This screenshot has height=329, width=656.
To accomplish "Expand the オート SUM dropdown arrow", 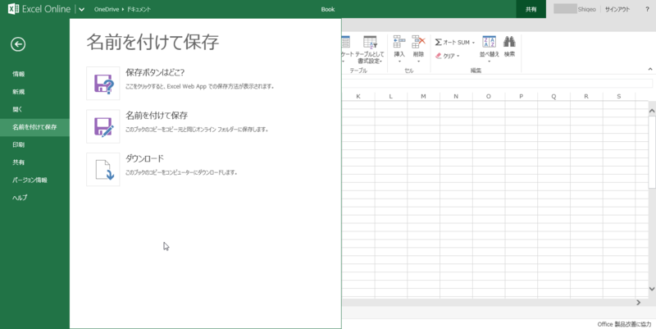I will pyautogui.click(x=474, y=43).
